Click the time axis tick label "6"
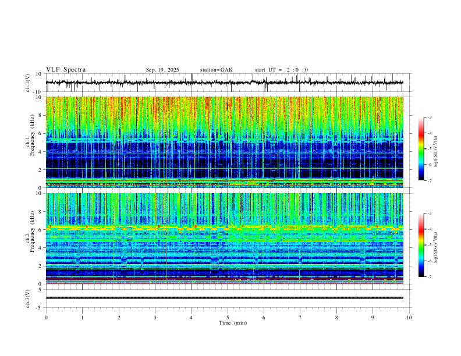Viewport: 461px width, 356px height. (264, 318)
